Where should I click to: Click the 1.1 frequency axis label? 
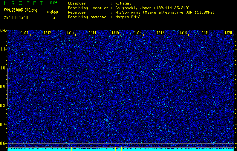[3, 49]
